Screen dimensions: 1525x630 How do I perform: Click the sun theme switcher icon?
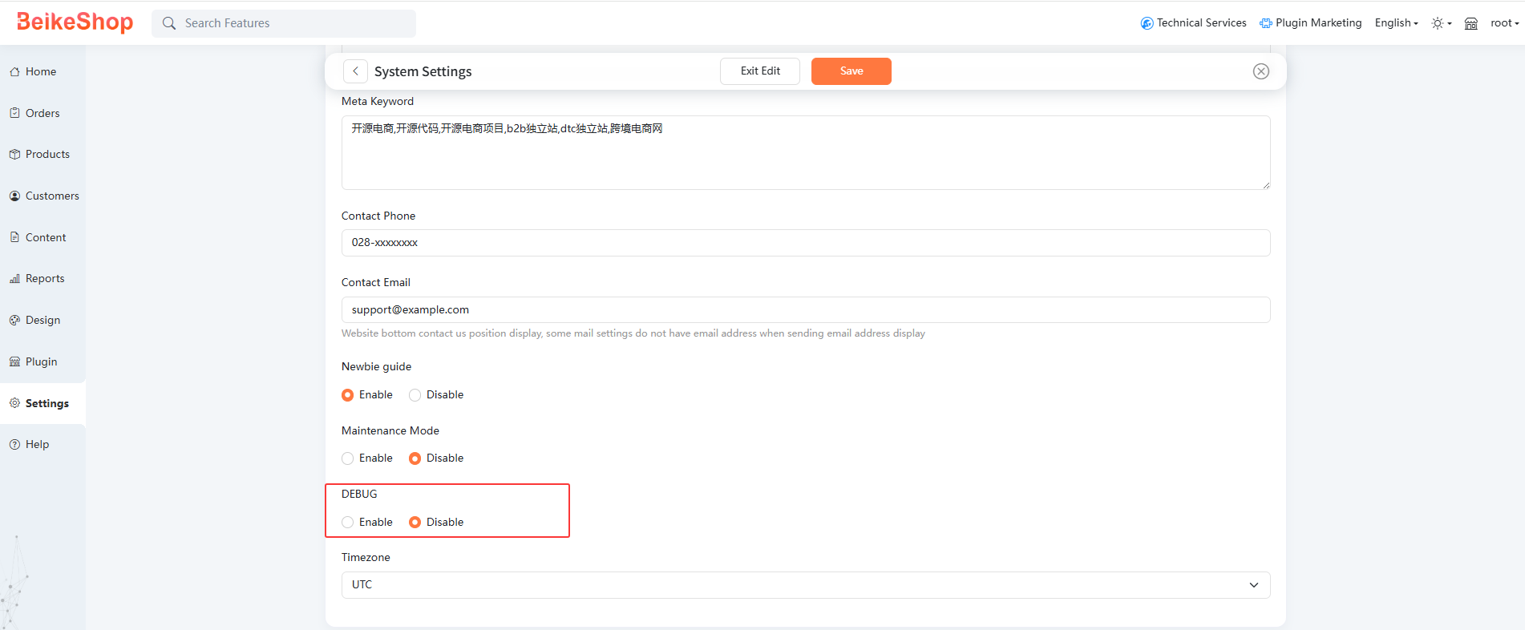pos(1438,23)
